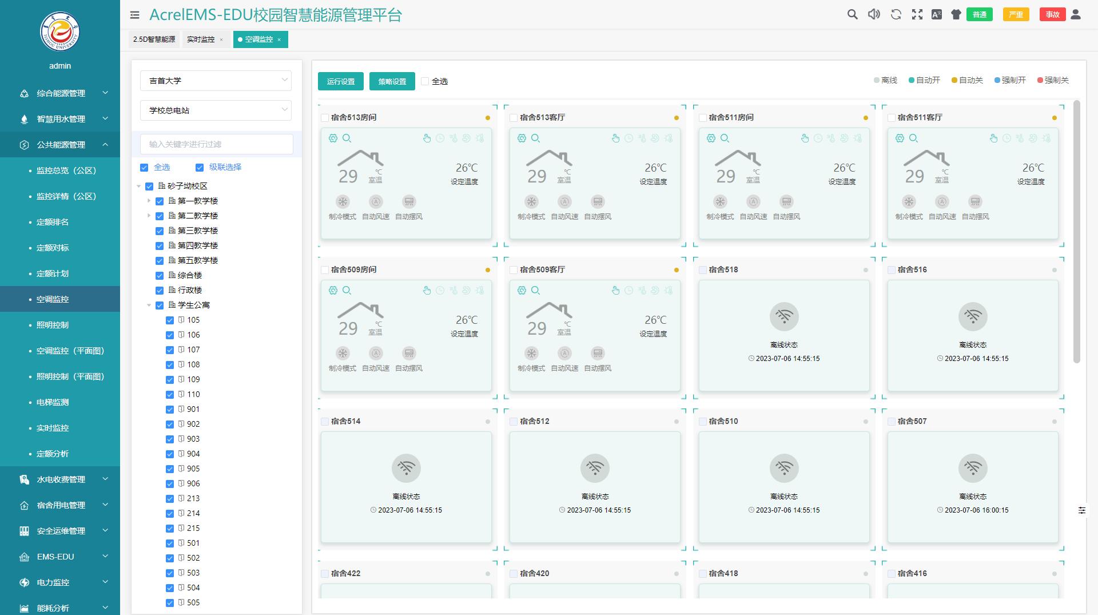Toggle the sound speaker icon
The image size is (1098, 615).
874,15
